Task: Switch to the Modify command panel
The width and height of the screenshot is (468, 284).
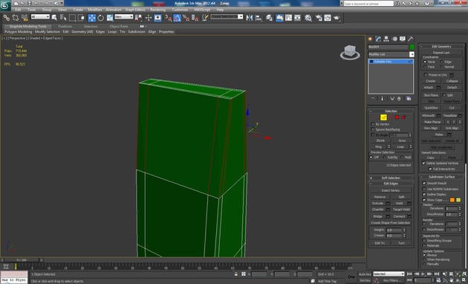Action: [378, 39]
